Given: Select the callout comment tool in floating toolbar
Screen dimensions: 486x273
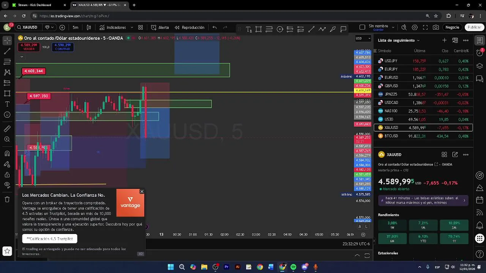Looking at the screenshot, I should (x=343, y=29).
